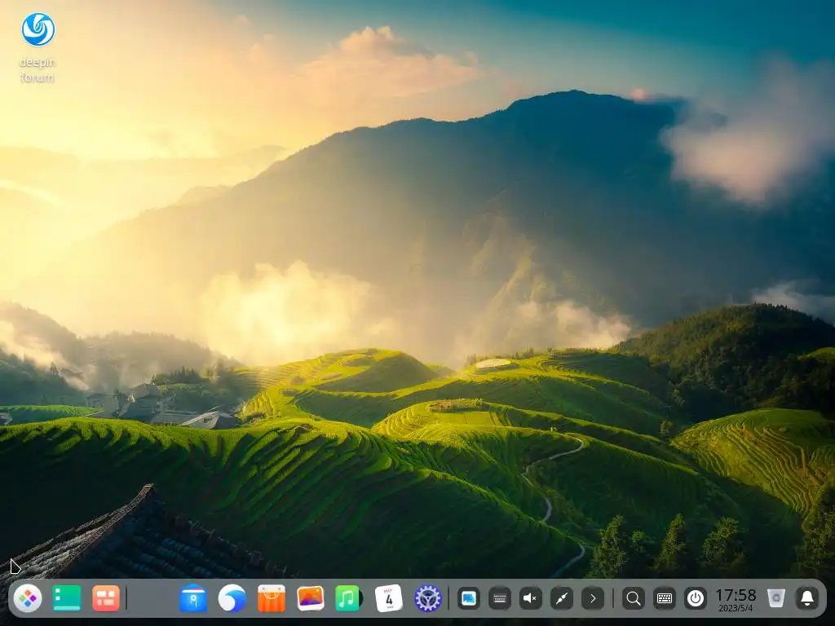
Task: Click the 17:58 clock in dock
Action: coord(736,599)
